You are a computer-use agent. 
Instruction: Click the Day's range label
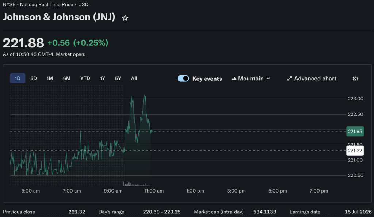point(111,212)
